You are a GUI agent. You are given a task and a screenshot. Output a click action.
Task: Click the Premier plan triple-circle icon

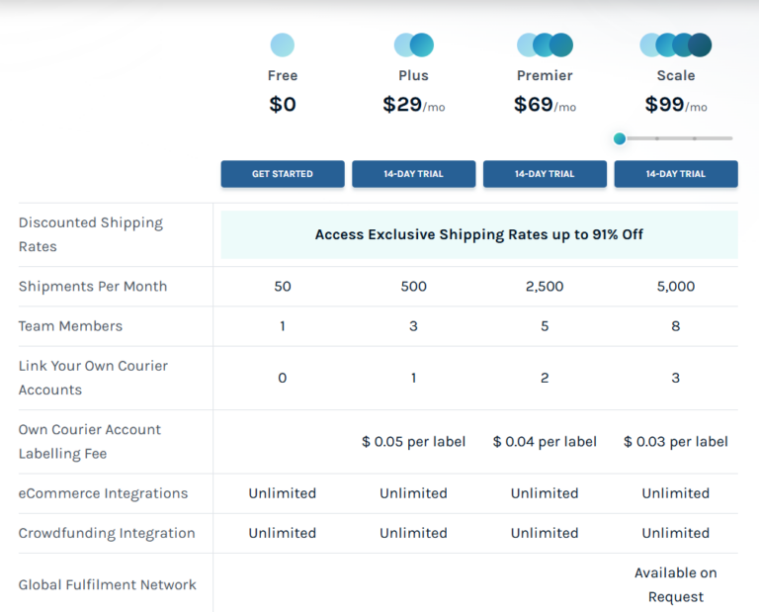coord(545,45)
